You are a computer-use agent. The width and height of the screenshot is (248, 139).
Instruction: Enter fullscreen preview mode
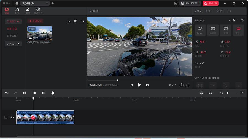coord(188,85)
